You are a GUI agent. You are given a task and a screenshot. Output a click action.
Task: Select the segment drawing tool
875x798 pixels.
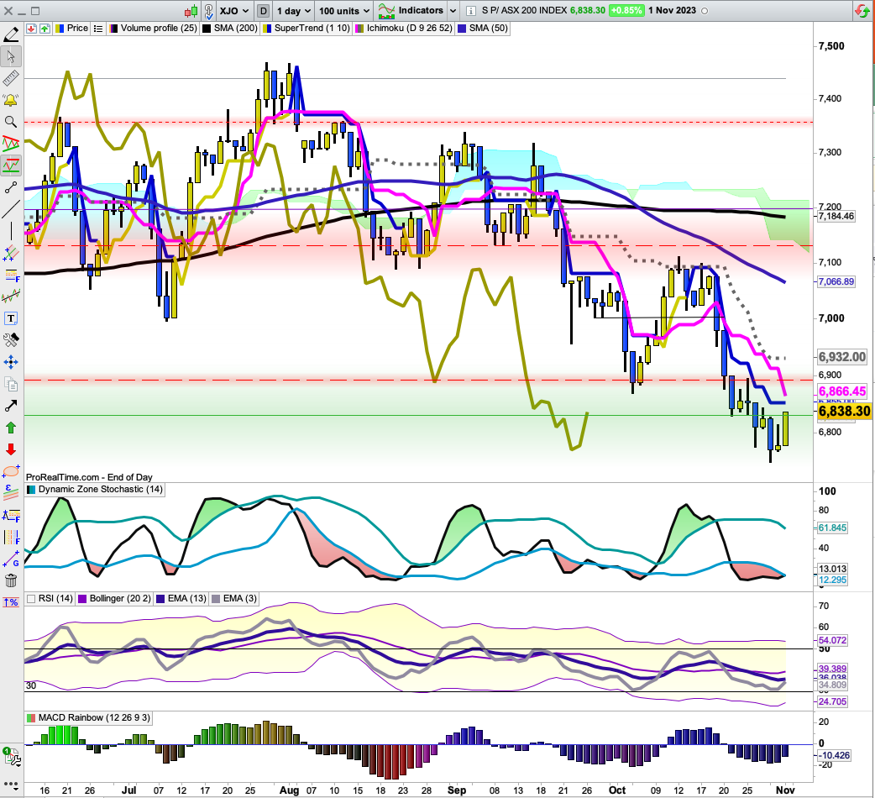pos(11,187)
